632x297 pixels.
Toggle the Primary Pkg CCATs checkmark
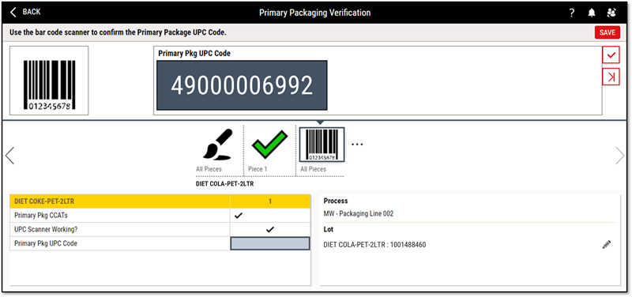tap(239, 216)
